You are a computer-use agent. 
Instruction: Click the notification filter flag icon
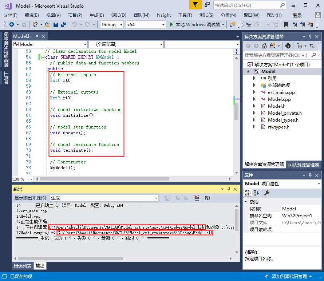(195, 5)
